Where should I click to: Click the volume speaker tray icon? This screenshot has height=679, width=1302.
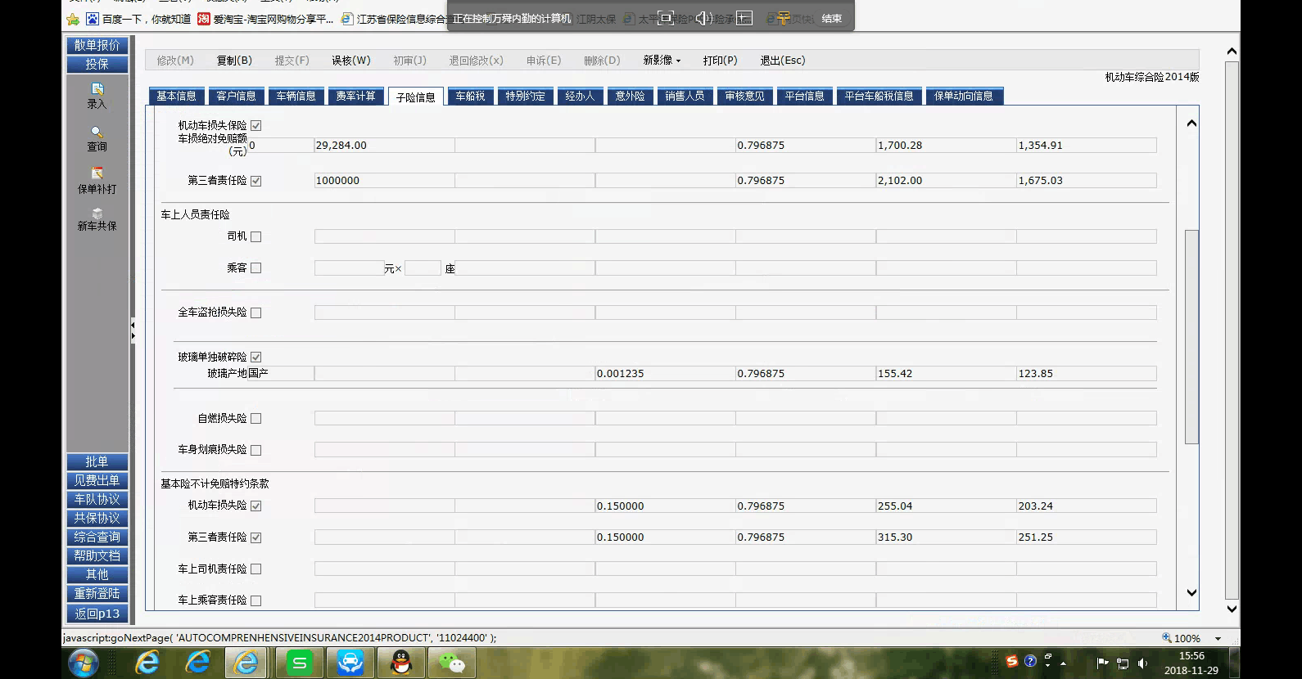coord(1142,663)
